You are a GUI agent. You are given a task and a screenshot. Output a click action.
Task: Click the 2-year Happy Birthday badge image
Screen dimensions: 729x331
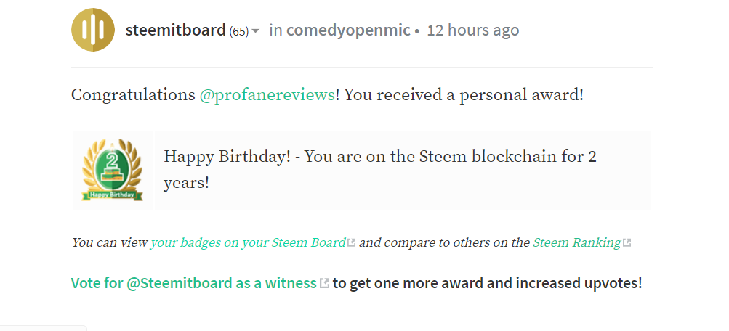[x=111, y=170]
